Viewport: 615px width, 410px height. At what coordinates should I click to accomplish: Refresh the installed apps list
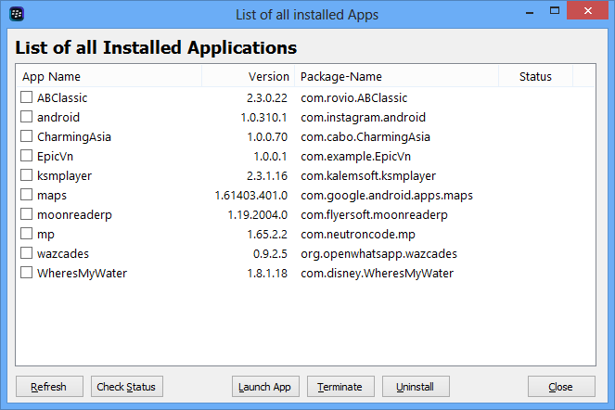tap(49, 387)
